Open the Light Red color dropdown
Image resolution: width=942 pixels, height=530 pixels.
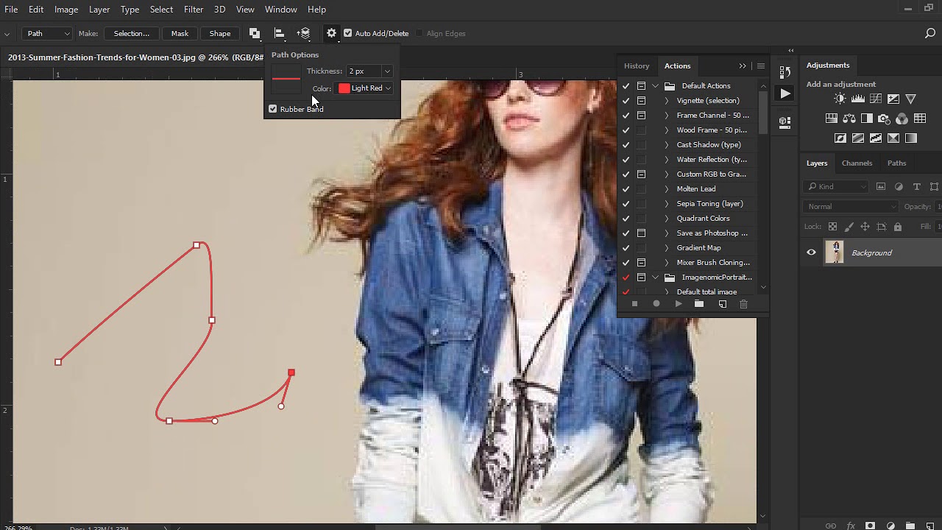pos(364,88)
